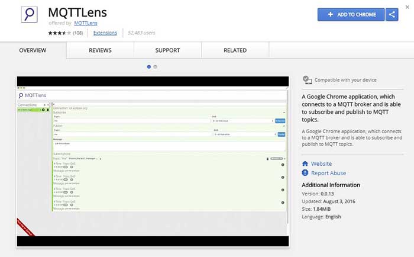Click the home icon beside Website
The width and height of the screenshot is (414, 257).
305,163
